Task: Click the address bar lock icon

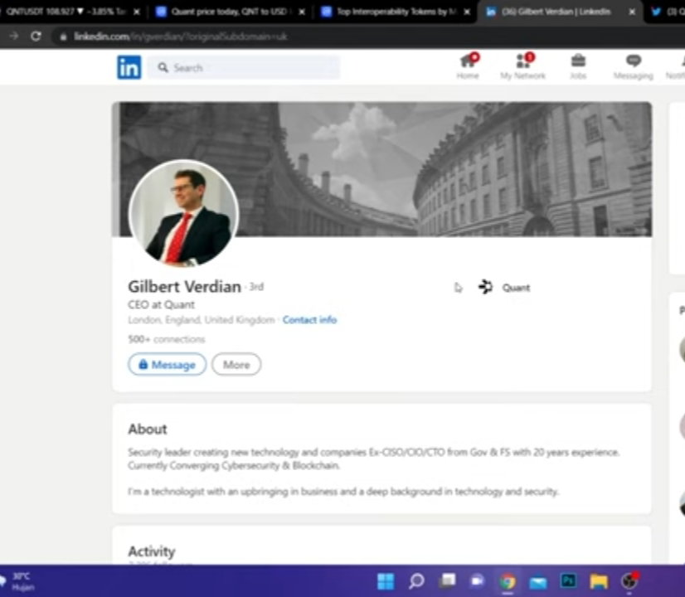Action: click(63, 36)
